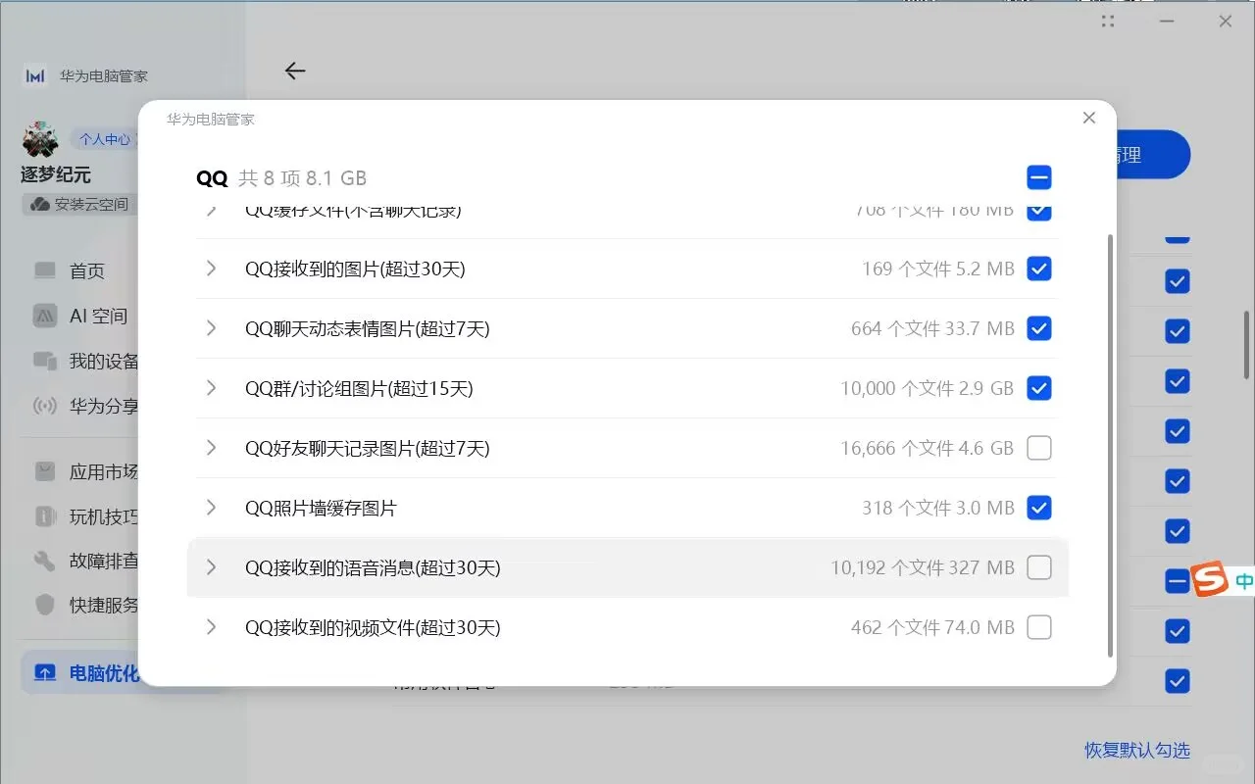Open the AI 空间 icon in the sidebar
The image size is (1255, 784).
(45, 316)
